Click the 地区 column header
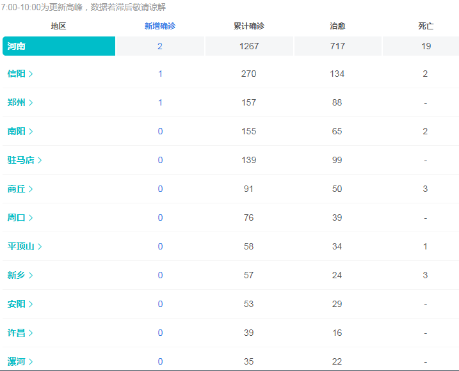459x371 pixels. point(58,26)
